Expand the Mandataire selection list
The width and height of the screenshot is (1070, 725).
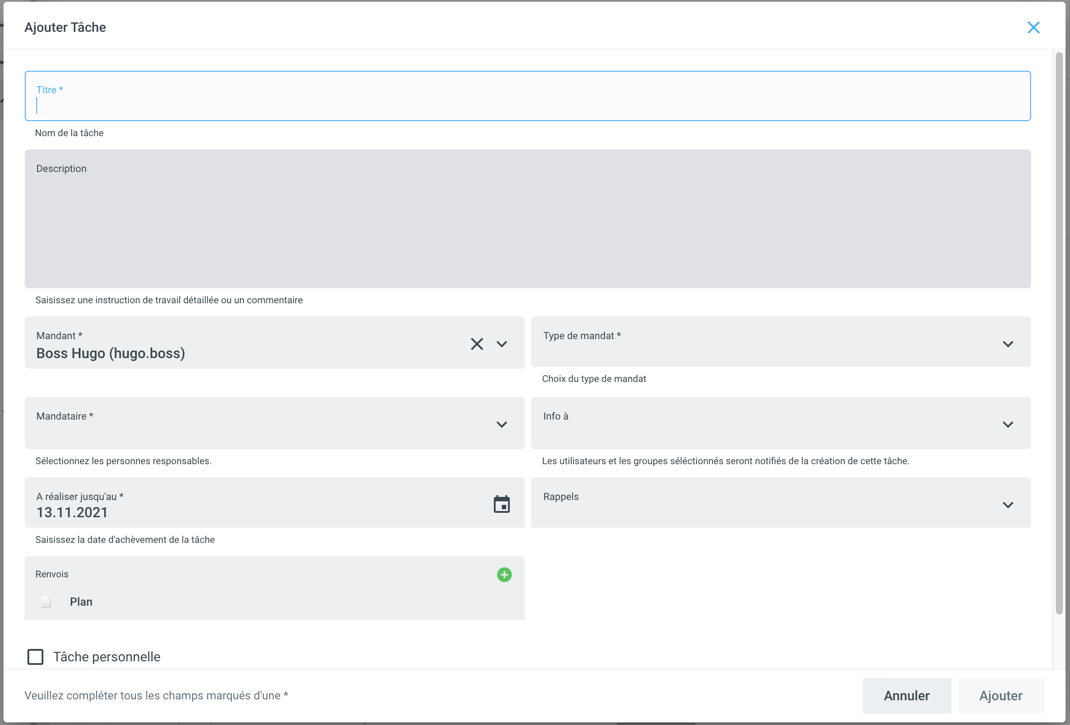point(501,424)
